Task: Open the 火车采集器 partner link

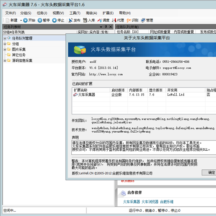Action: pyautogui.click(x=131, y=202)
